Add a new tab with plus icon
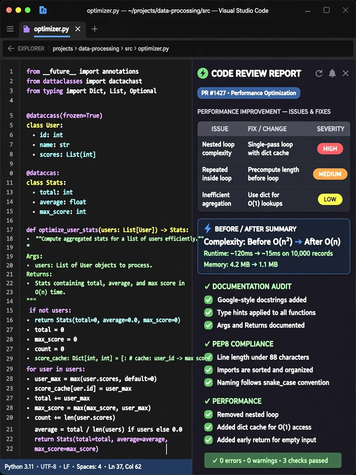Viewport: 356px width, 475px height. (95, 29)
